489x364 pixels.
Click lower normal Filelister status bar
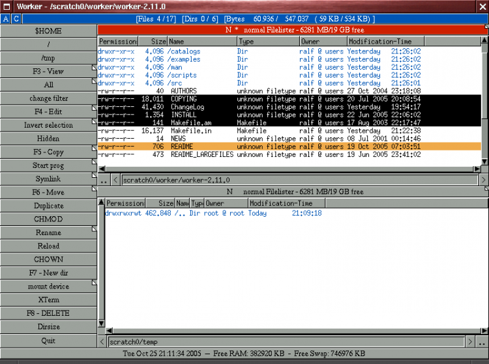(293, 192)
